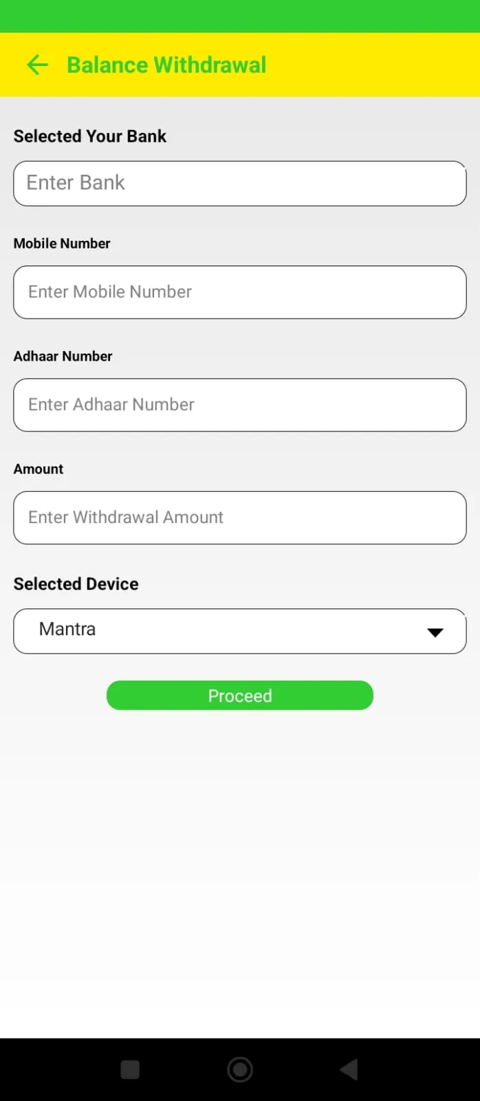Tap empty area below Proceed button
Image resolution: width=480 pixels, height=1101 pixels.
point(239,860)
